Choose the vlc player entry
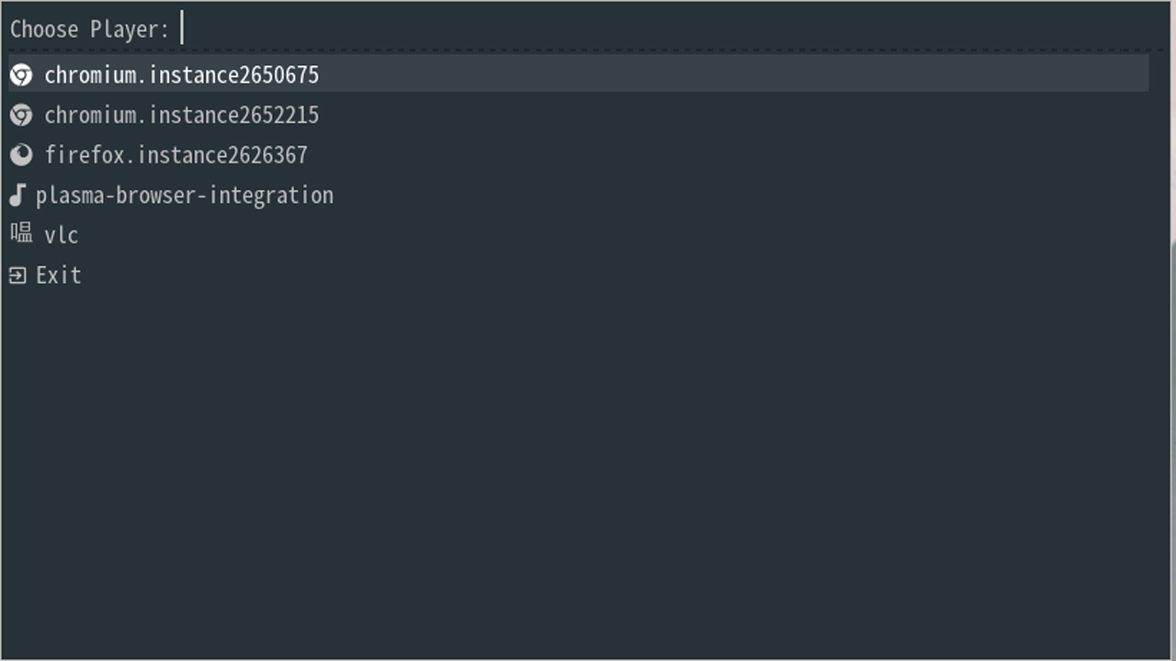Screen dimensions: 1176x661 [62, 236]
